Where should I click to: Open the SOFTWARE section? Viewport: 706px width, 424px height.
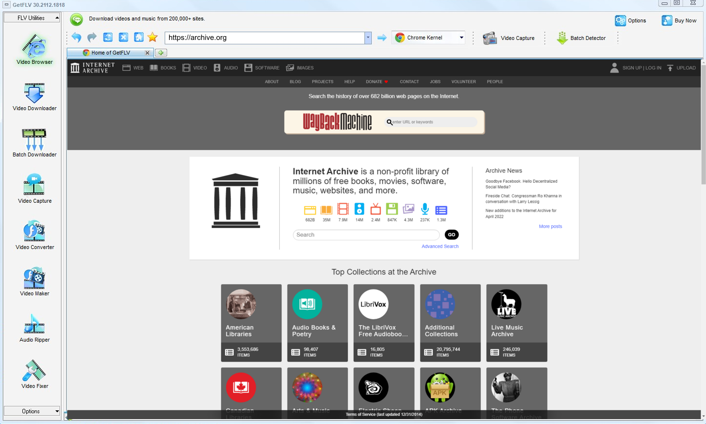[x=262, y=68]
